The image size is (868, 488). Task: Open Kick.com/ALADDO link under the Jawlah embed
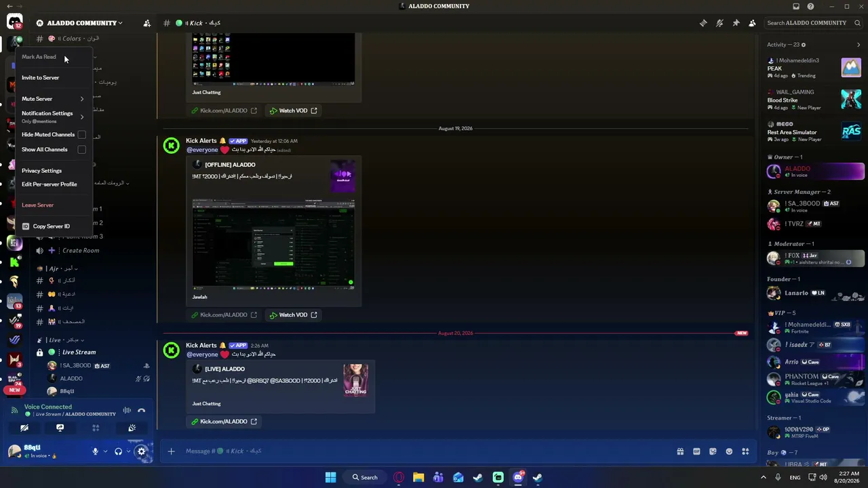point(224,315)
